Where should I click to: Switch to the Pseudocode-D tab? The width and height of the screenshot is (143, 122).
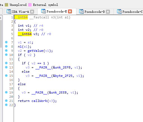pyautogui.click(x=94, y=12)
